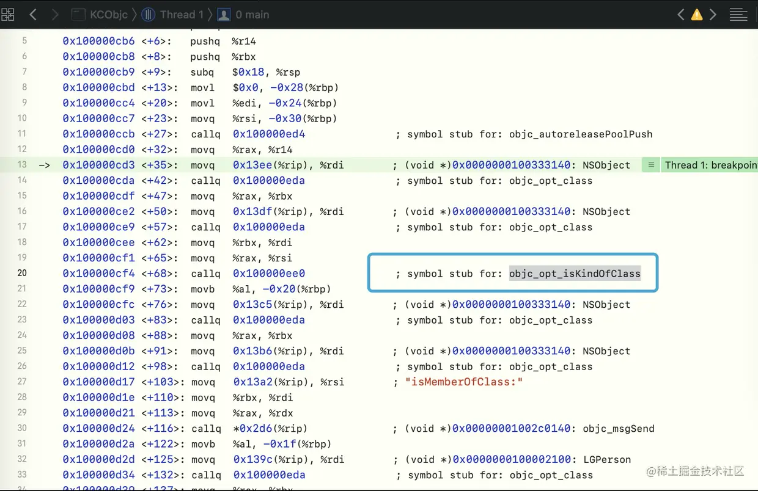The width and height of the screenshot is (758, 491).
Task: Click call target 0x100000ed4 on line 11
Action: (x=269, y=134)
